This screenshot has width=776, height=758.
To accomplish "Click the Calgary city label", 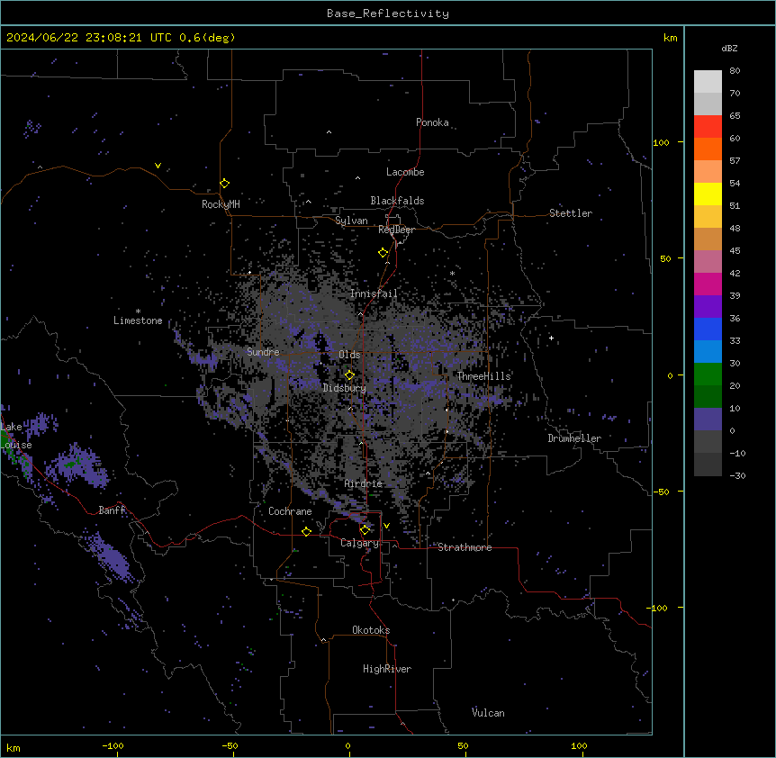I will click(x=359, y=543).
